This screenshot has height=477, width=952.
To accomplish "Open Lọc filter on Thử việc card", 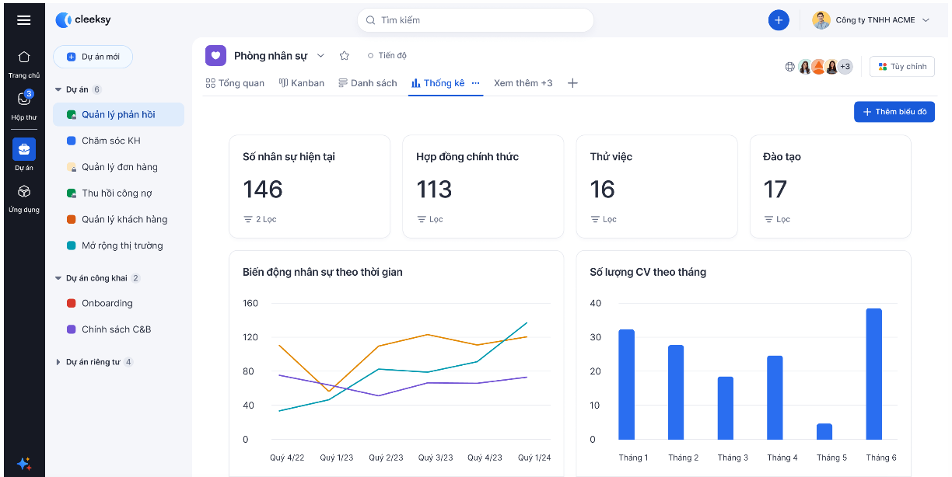I will 604,220.
